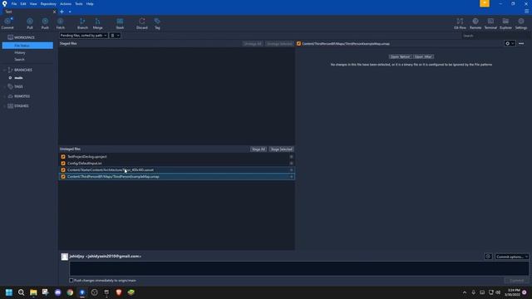The image size is (532, 299).
Task: Click the Push toolbar icon
Action: click(x=45, y=23)
